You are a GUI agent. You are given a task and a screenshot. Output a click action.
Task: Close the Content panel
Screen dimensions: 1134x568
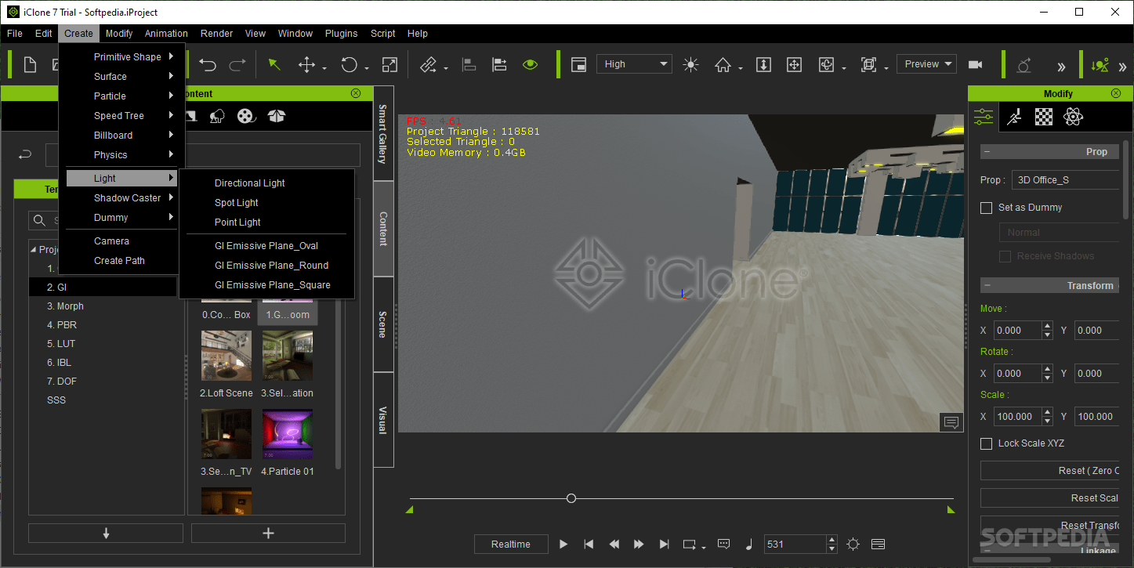click(x=356, y=93)
